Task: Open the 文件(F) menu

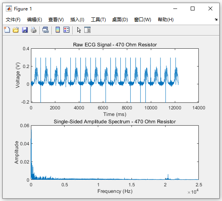Action: pyautogui.click(x=13, y=20)
